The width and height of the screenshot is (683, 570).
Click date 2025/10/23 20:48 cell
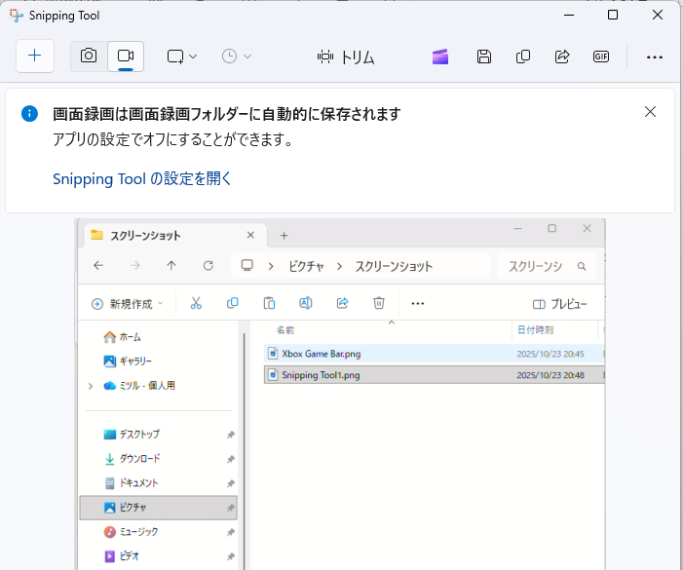click(x=550, y=375)
